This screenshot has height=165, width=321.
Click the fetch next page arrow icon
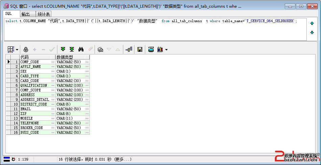pos(63,49)
